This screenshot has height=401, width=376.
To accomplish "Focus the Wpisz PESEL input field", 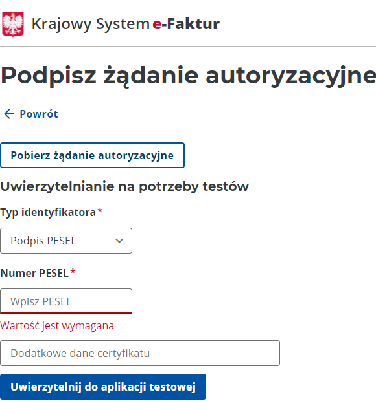I will click(x=66, y=301).
